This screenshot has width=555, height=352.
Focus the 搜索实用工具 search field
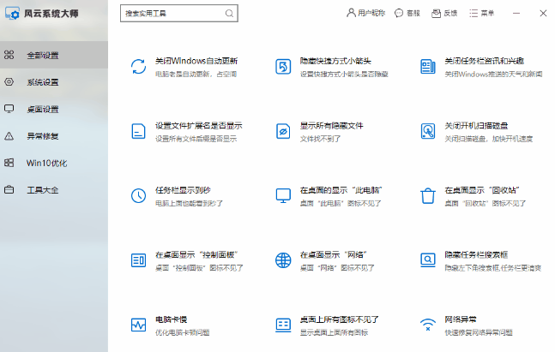(x=172, y=14)
